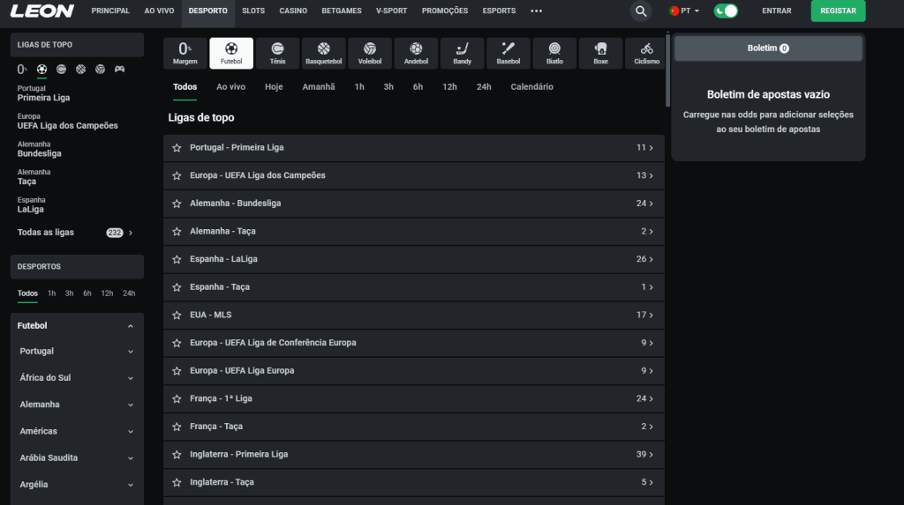Select the 12h filter tab in main list
Image resolution: width=904 pixels, height=505 pixels.
(x=449, y=87)
